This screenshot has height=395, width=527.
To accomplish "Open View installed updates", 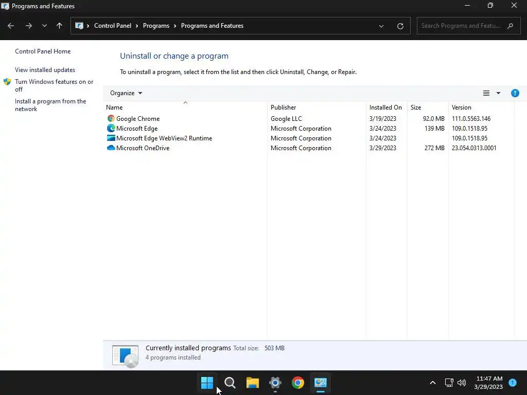I will coord(45,70).
